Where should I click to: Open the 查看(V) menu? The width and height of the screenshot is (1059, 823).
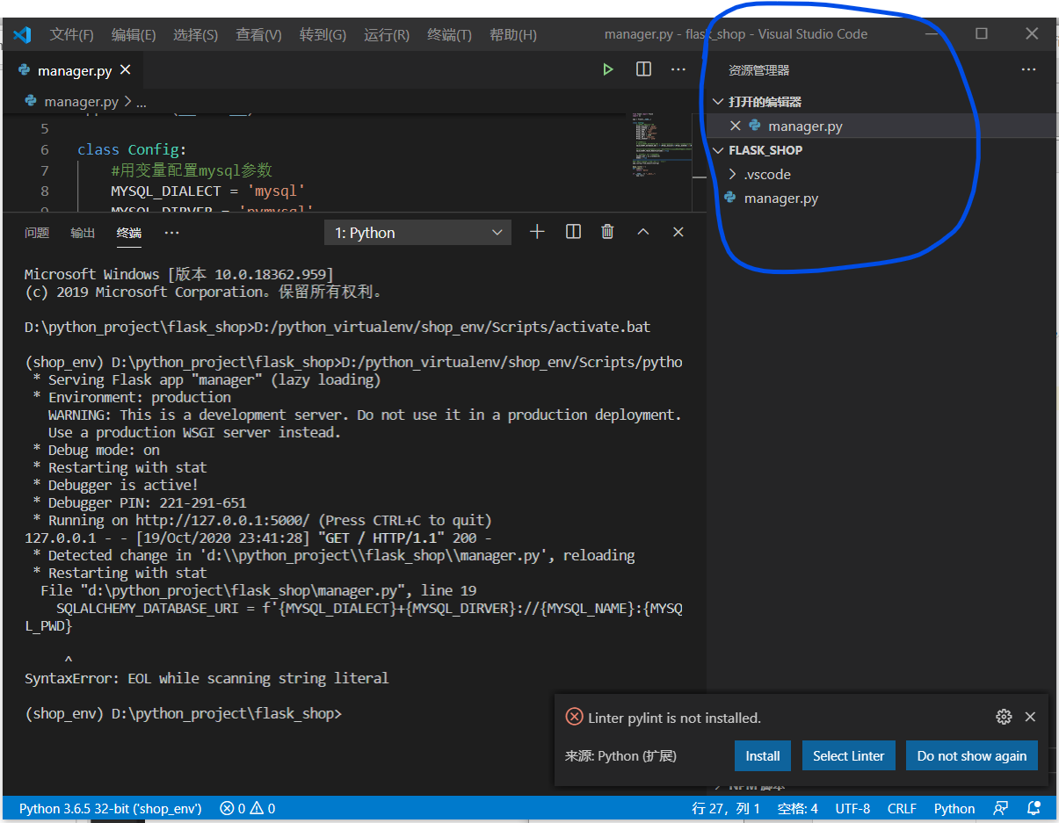[x=258, y=35]
